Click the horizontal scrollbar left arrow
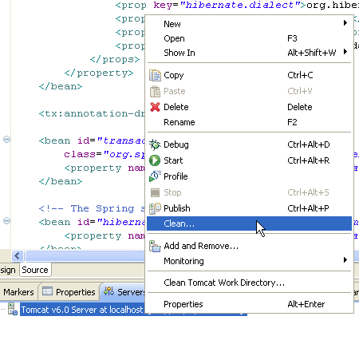This screenshot has height=340, width=359. pyautogui.click(x=18, y=256)
